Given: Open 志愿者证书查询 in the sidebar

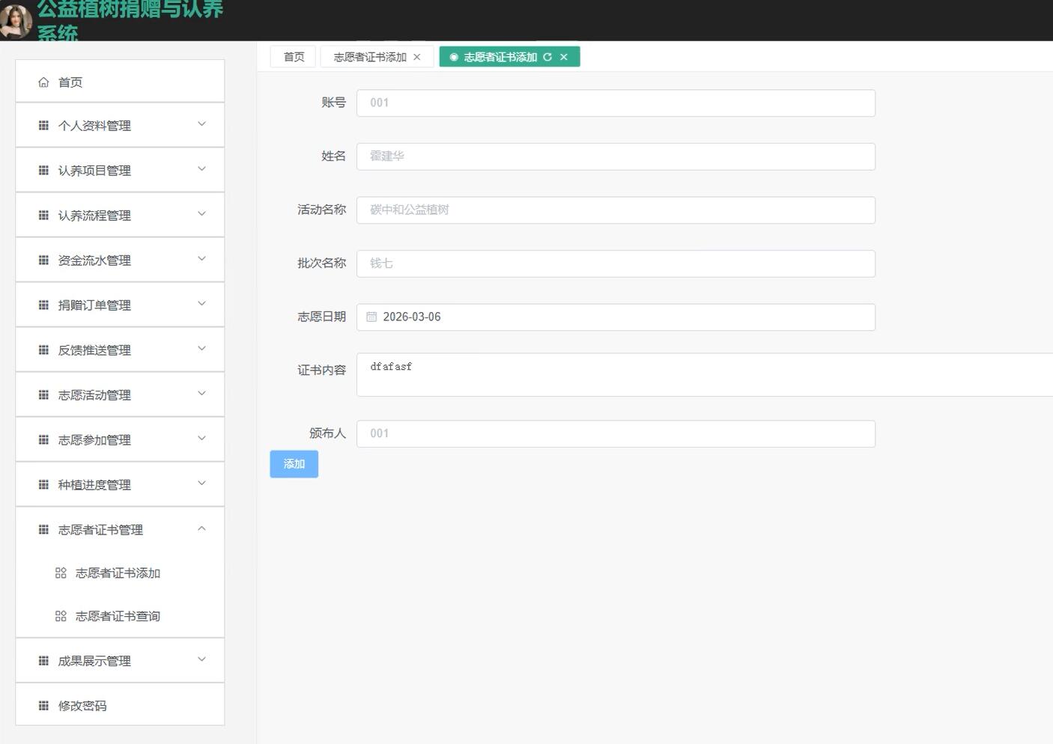Looking at the screenshot, I should click(x=120, y=617).
